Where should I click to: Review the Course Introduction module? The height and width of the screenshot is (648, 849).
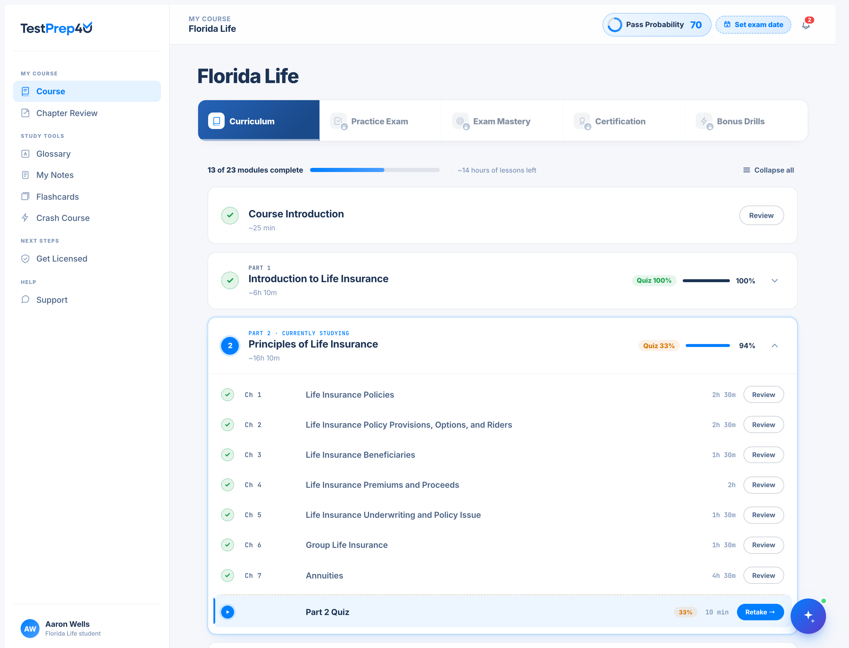coord(761,215)
